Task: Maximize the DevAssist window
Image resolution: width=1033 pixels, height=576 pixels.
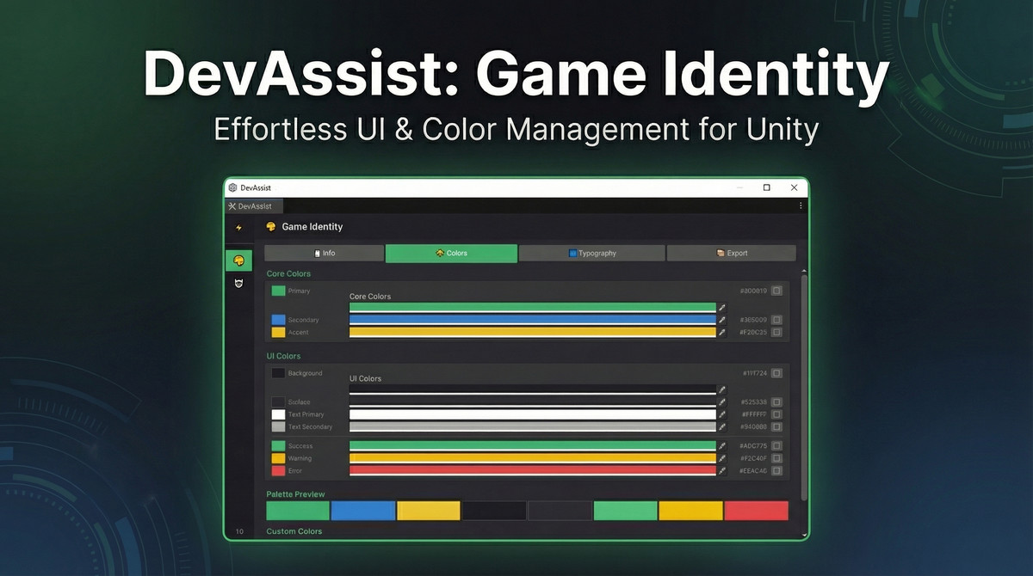Action: pos(766,187)
